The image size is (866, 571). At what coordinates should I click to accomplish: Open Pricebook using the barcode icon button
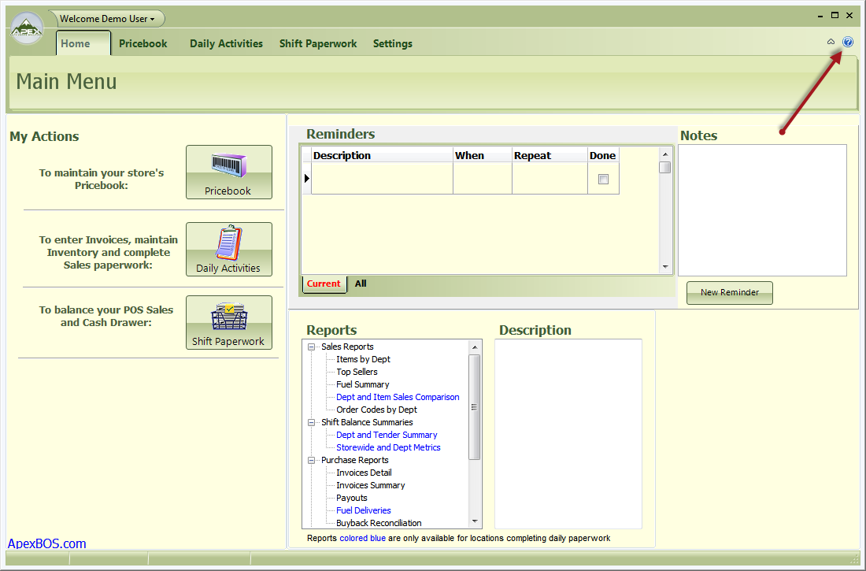click(x=228, y=172)
